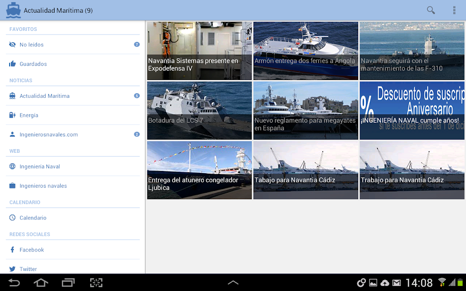Open article Botadura del LCS 7
This screenshot has height=291, width=466.
[x=199, y=110]
